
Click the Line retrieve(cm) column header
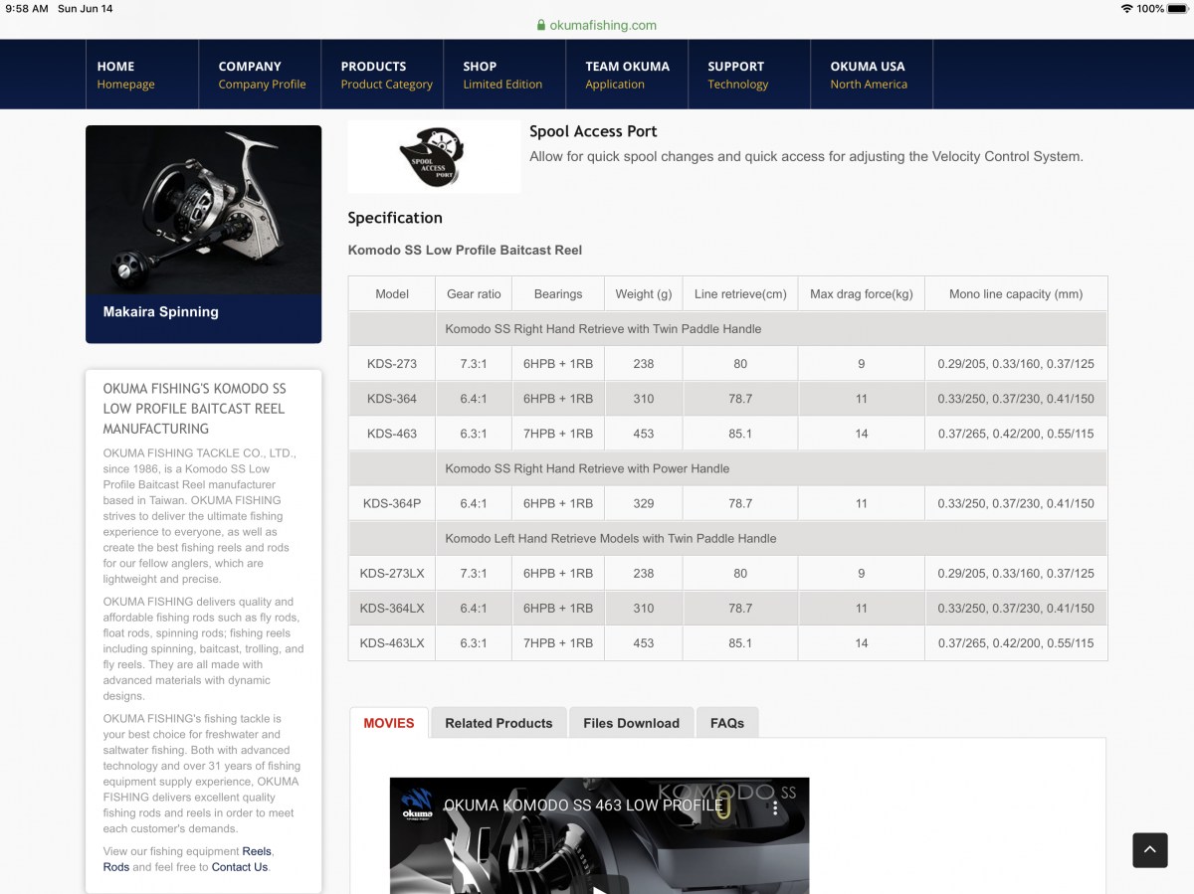tap(740, 294)
